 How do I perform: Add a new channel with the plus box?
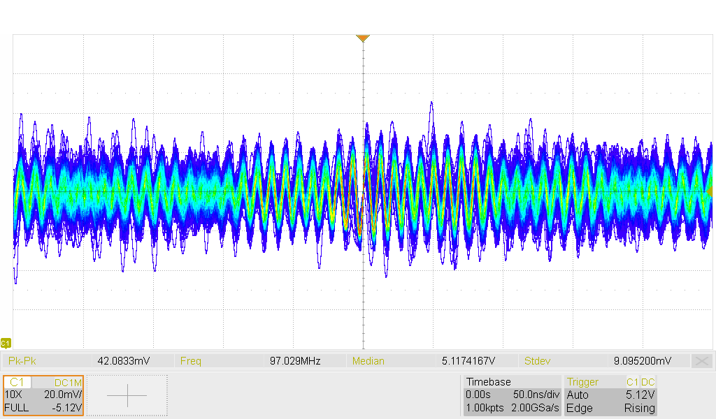click(x=127, y=395)
